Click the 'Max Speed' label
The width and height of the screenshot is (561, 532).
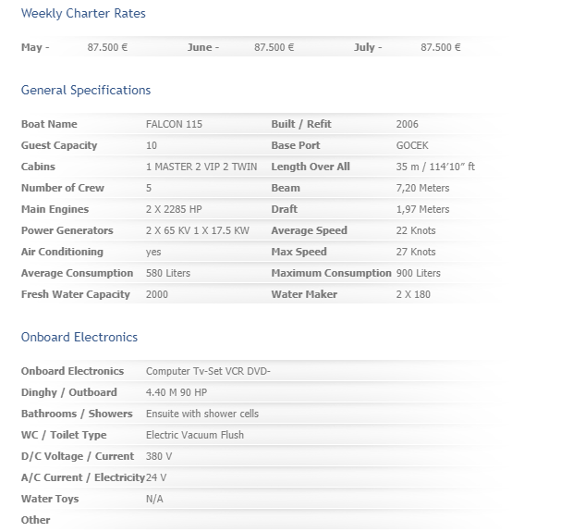pyautogui.click(x=299, y=252)
